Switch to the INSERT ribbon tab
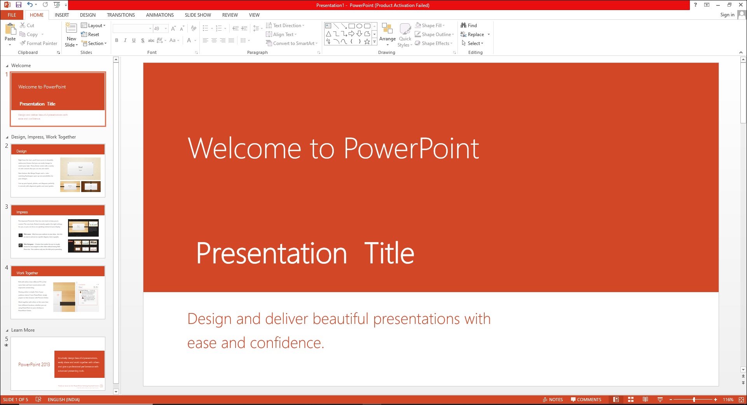 pos(62,15)
